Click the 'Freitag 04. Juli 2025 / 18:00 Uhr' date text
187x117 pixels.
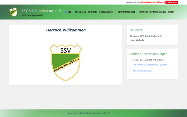pos(148,60)
